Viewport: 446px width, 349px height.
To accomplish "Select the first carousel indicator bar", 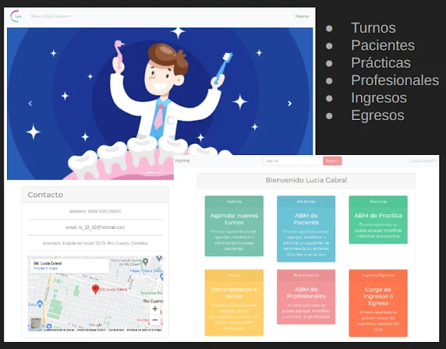I will coord(150,172).
